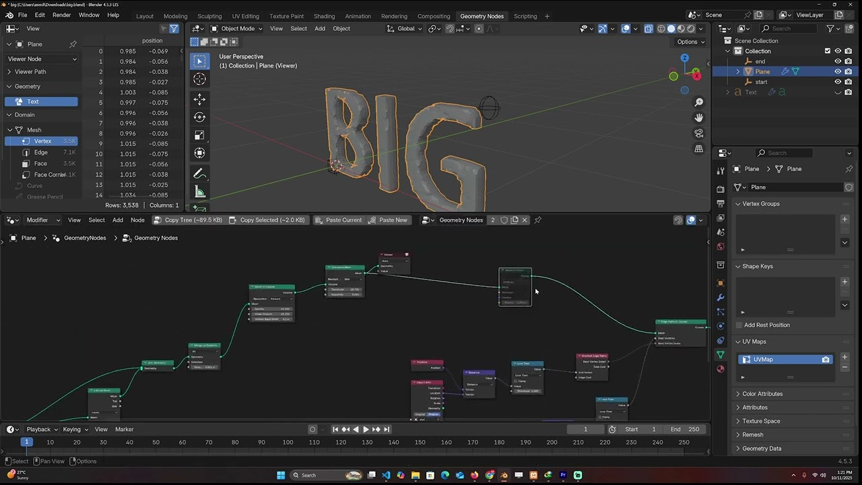Open the Physics properties tab
The image size is (862, 485).
pyautogui.click(x=721, y=326)
